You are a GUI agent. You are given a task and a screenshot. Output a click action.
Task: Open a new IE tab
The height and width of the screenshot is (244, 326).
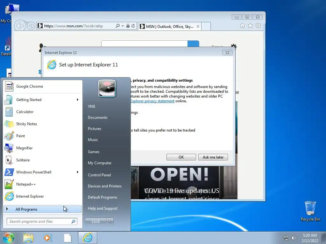click(x=206, y=26)
